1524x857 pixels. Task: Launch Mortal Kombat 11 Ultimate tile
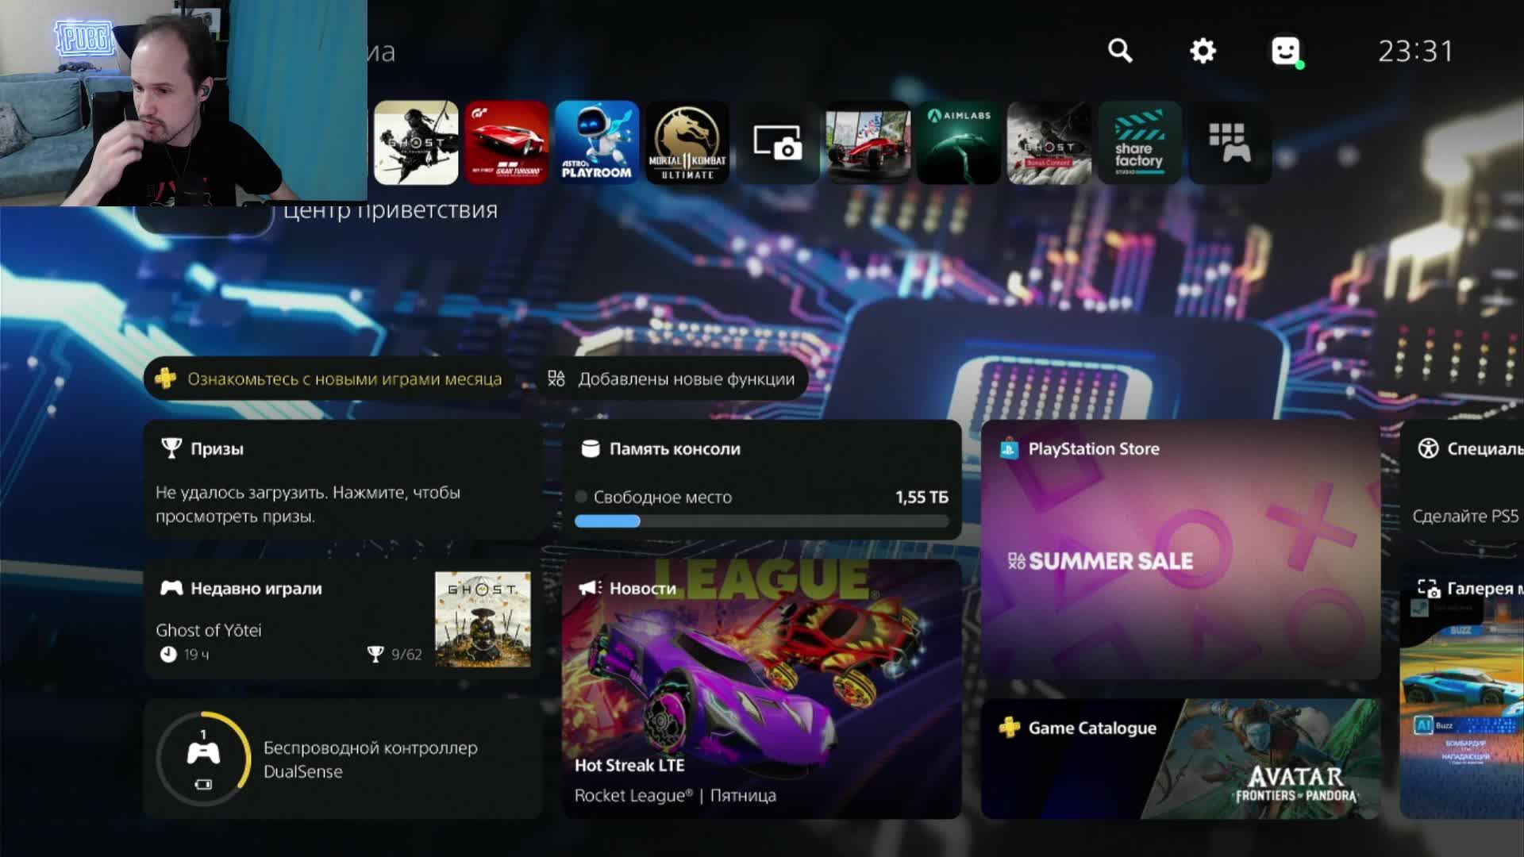687,143
